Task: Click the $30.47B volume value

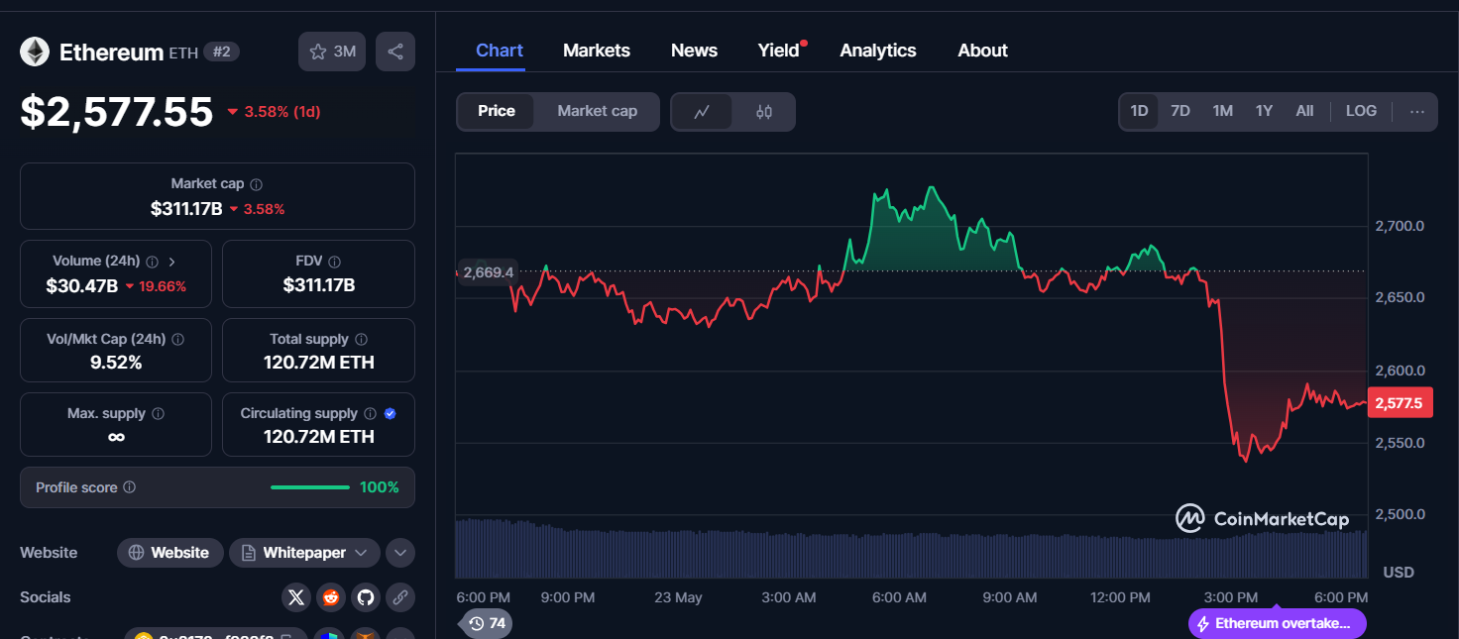Action: (82, 286)
